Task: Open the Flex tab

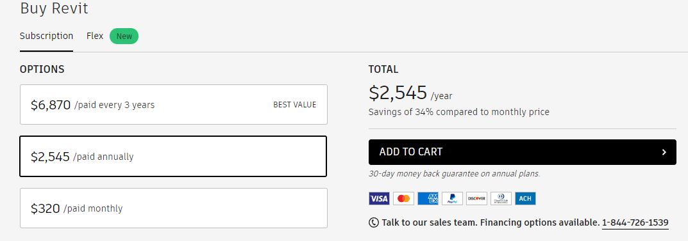Action: pos(95,36)
